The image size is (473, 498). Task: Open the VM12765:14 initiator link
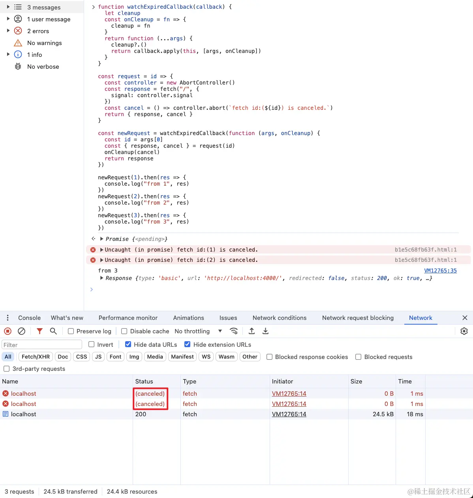pos(289,393)
